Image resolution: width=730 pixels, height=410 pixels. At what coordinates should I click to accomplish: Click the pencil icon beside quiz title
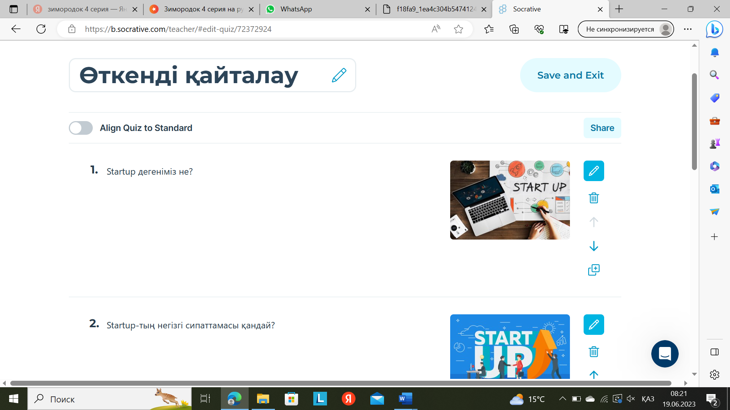(339, 75)
